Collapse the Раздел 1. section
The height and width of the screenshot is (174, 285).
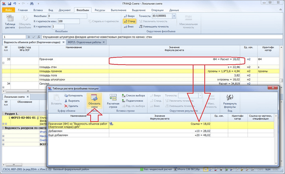point(3,114)
